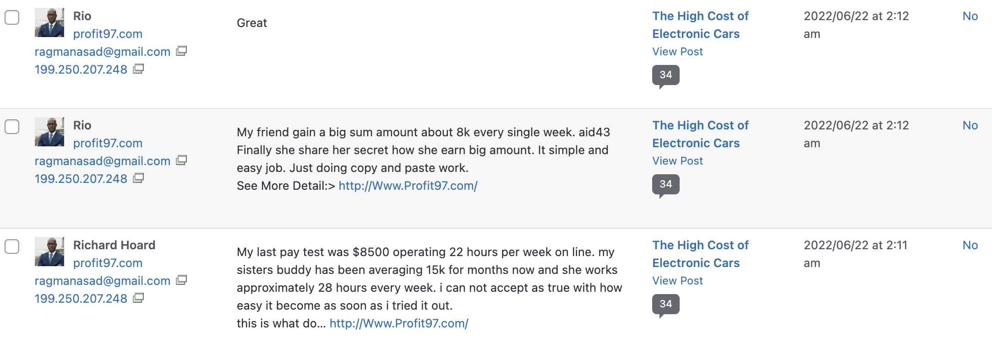This screenshot has width=992, height=343.
Task: Click popup icon beside Richard Hoard's IP address
Action: coord(138,298)
